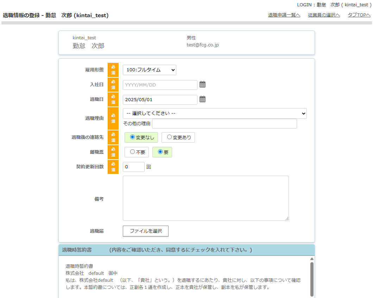Click ファイルを選択 button for 退職届
Screen dimensions: 373x298
tap(146, 231)
